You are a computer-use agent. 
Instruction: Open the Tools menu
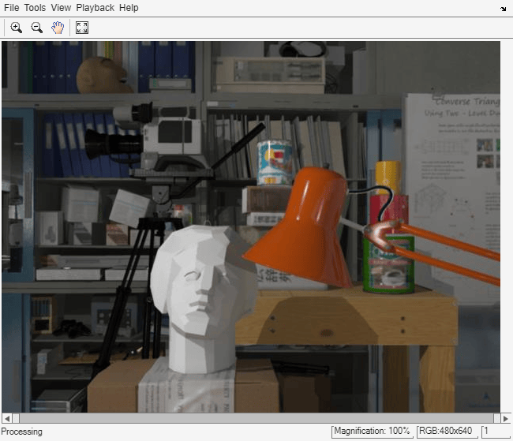pos(35,8)
